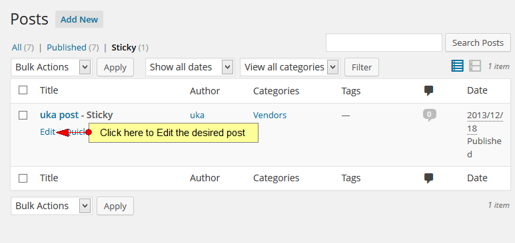Sort by comments icon in footer row
The image size is (515, 243).
(428, 179)
